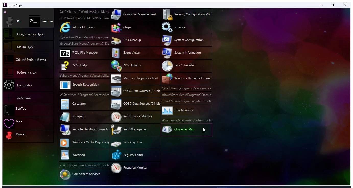Viewport: 353px width, 188px height.
Task: Open Component Services icon
Action: [65, 174]
